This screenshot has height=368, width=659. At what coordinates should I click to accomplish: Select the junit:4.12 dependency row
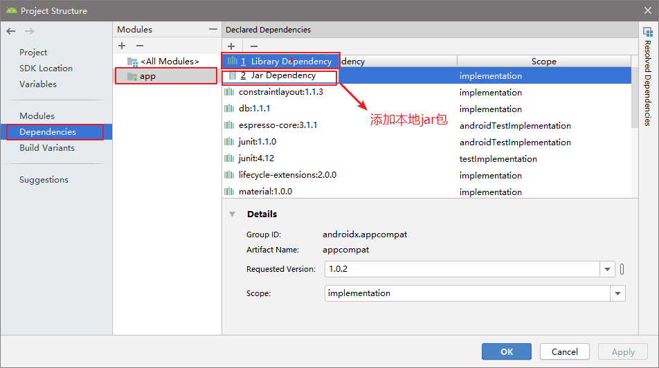pos(426,159)
